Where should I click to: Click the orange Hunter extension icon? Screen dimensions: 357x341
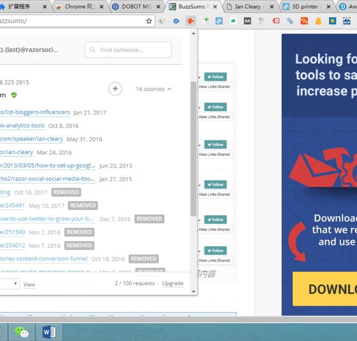point(190,21)
